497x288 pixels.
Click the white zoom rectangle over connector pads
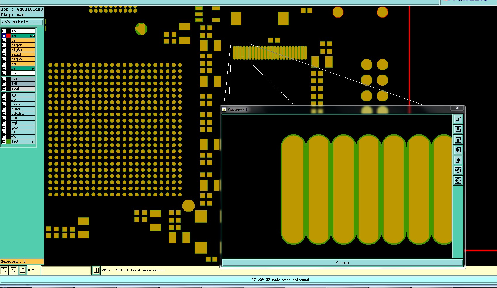[240, 53]
